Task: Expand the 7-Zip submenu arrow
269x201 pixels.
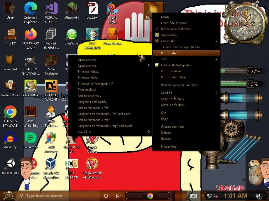Action: [216, 59]
